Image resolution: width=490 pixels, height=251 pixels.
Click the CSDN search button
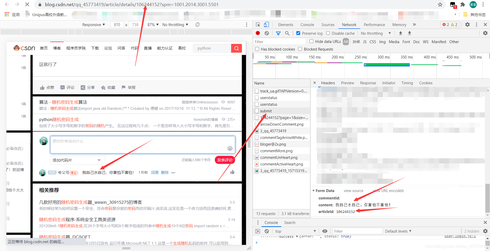pos(237,48)
